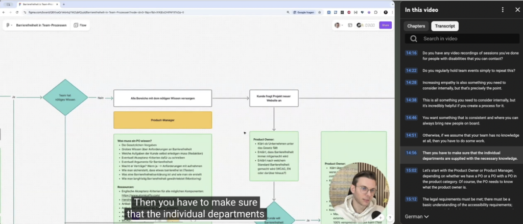Click the first blue extension icon

pos(329,12)
